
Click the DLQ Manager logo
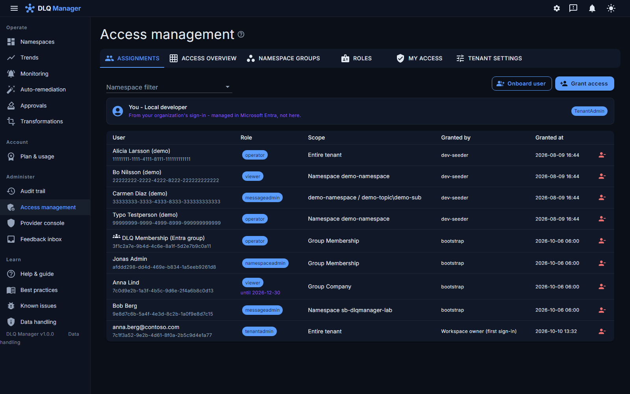[53, 8]
